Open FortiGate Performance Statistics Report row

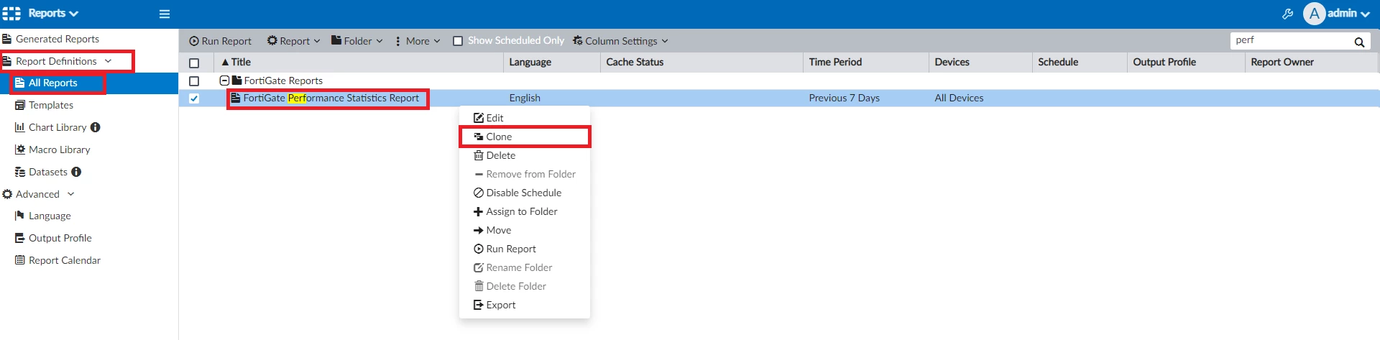click(331, 98)
